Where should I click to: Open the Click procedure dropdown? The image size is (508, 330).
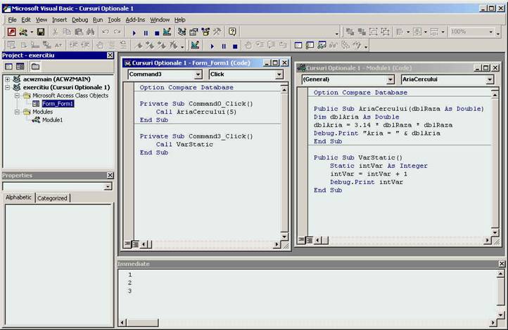point(279,74)
